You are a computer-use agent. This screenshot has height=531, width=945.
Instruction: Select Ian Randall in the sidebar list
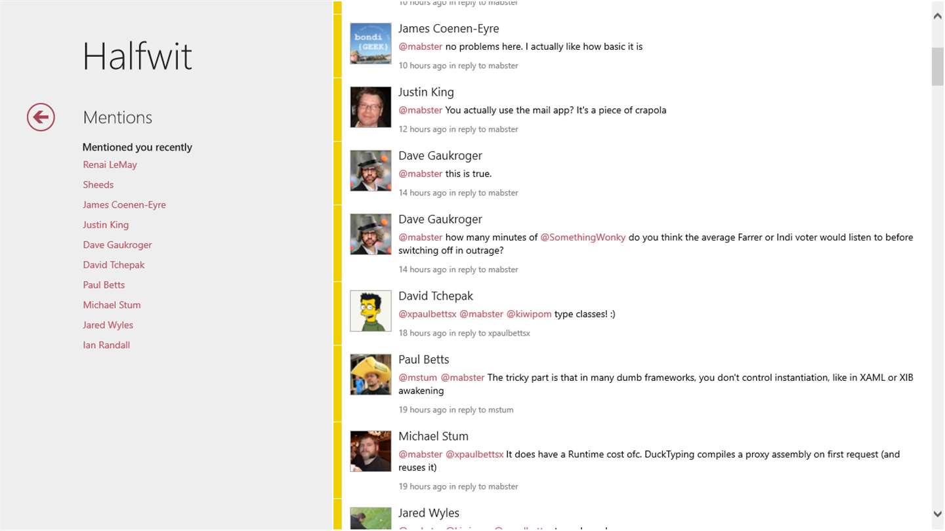coord(106,345)
